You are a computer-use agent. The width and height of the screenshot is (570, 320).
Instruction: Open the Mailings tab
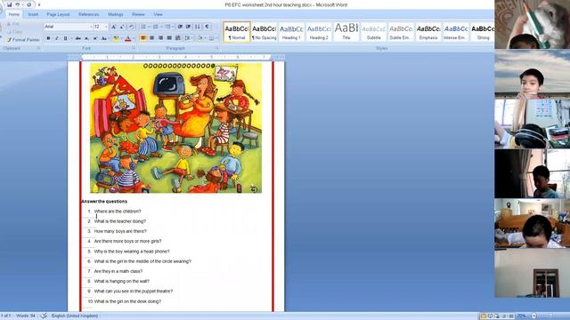[116, 14]
